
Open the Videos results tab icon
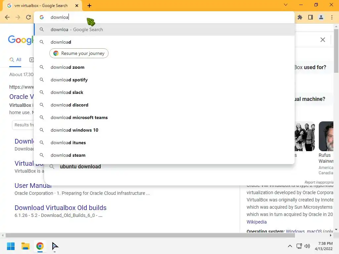(31, 60)
